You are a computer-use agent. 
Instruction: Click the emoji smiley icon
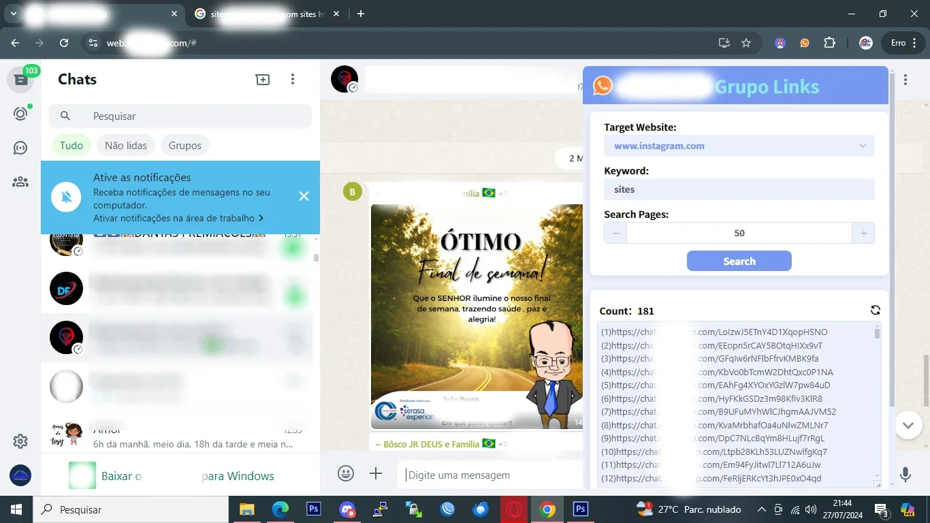346,473
